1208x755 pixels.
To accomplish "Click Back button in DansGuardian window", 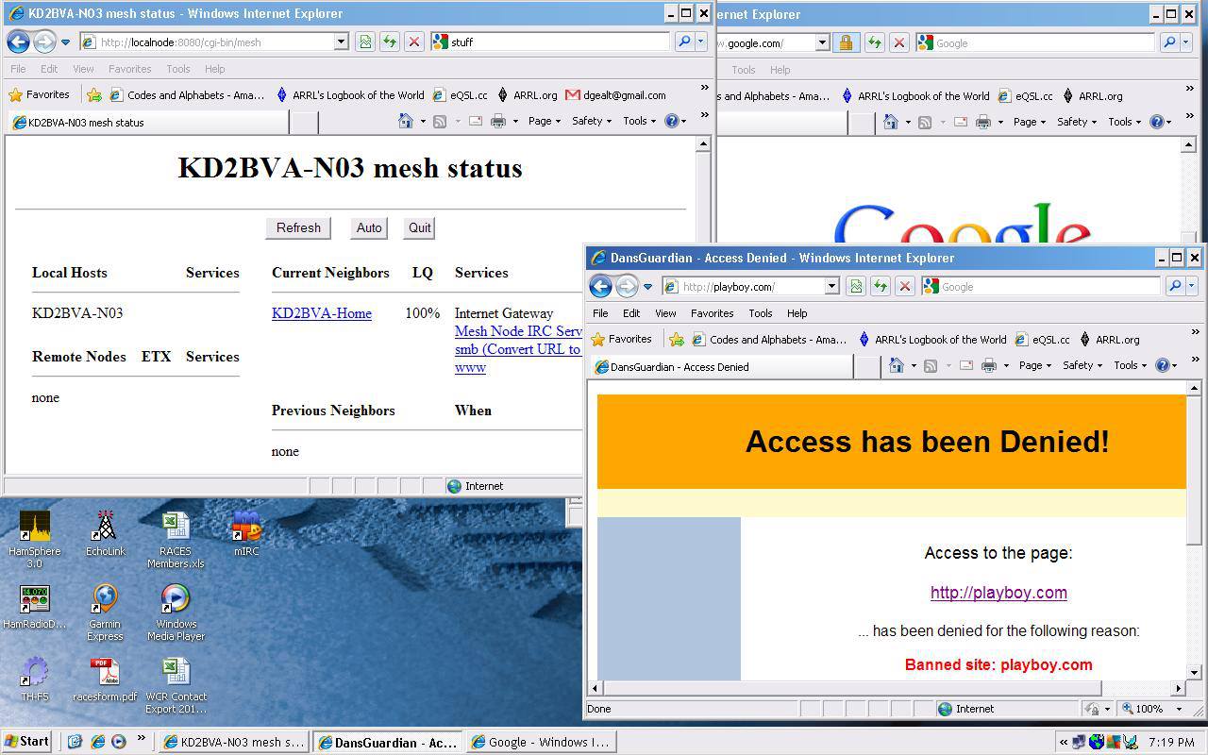I will (x=600, y=286).
